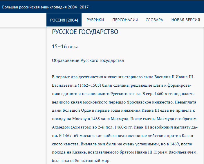Go to the ПЕРСОНАЛИИ section
Image resolution: width=204 pixels, height=164 pixels.
125,20
